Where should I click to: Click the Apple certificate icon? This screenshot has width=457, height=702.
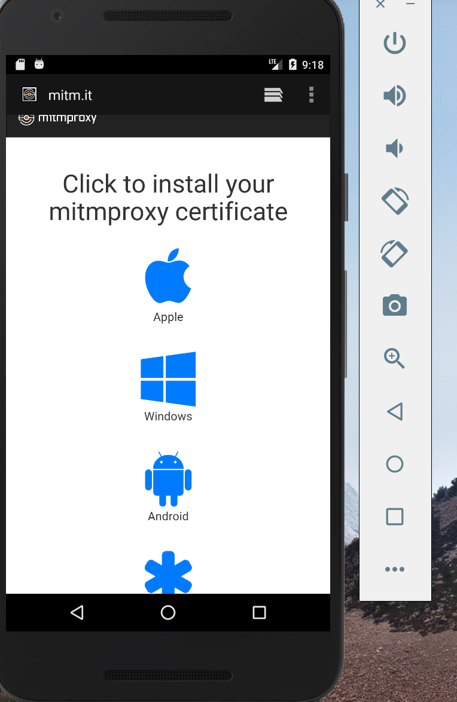point(168,276)
